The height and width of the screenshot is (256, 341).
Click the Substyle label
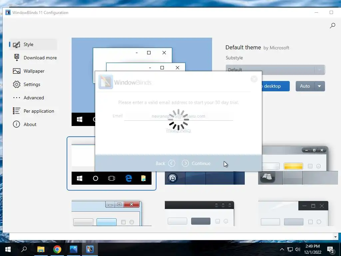coord(234,58)
